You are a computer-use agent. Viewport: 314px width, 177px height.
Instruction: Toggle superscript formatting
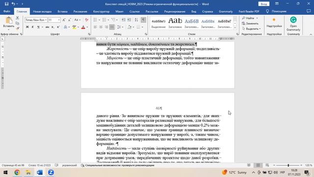[58, 27]
